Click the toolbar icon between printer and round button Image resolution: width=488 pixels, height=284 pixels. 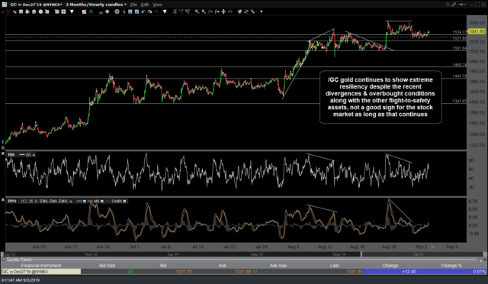34,11
